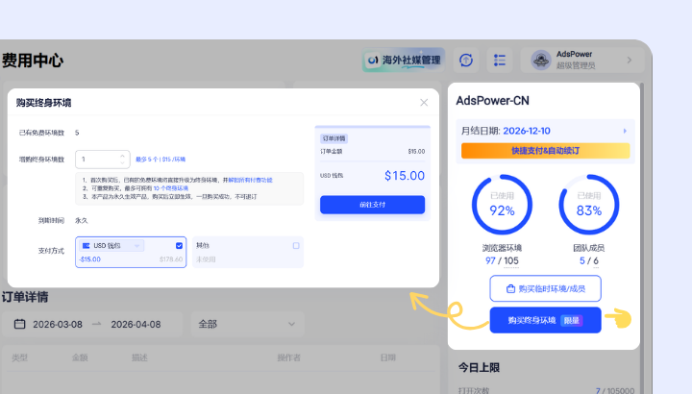This screenshot has height=394, width=692.
Task: Click the 5 / 6 team members count
Action: click(589, 260)
